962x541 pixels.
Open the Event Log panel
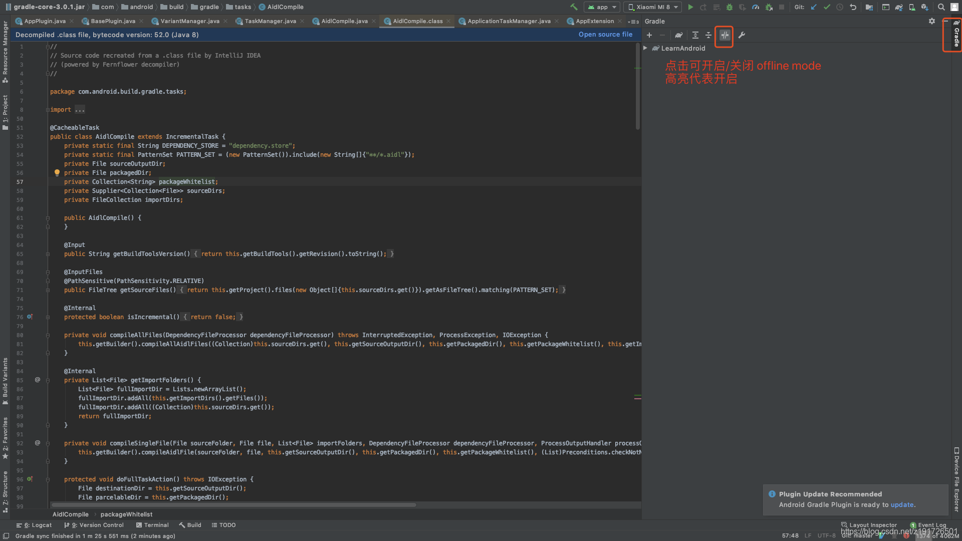(x=928, y=525)
